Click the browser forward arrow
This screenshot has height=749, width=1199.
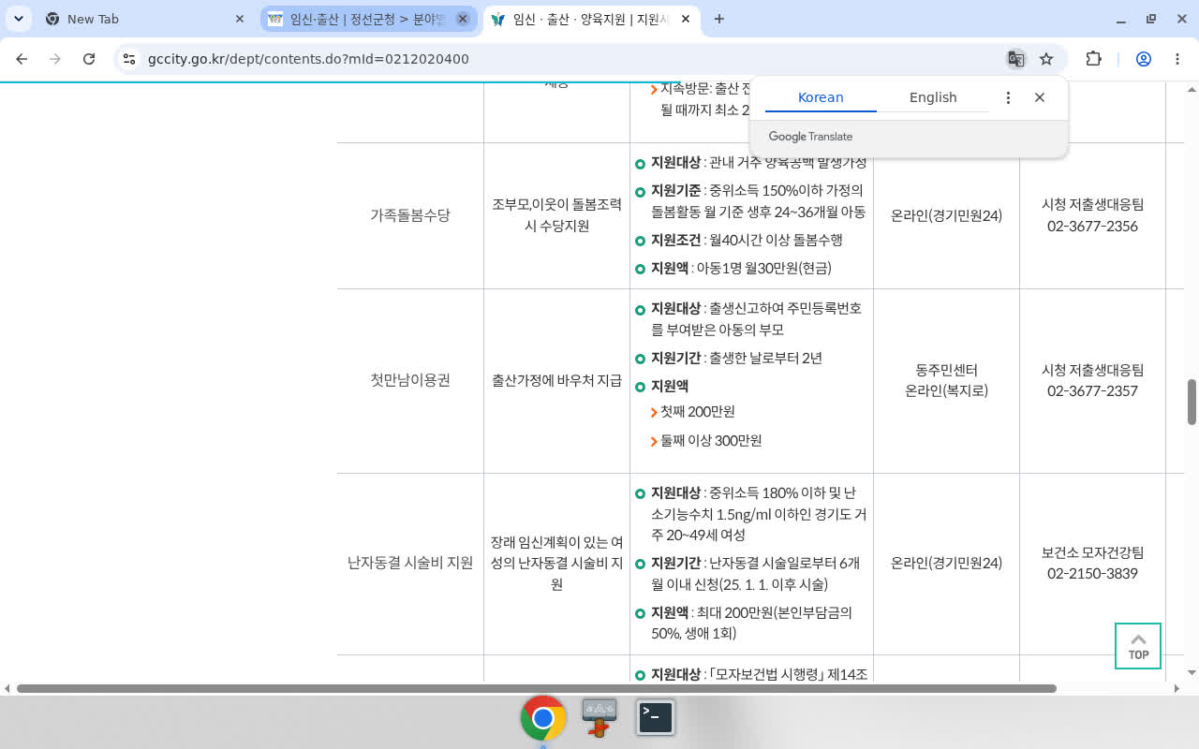tap(55, 59)
